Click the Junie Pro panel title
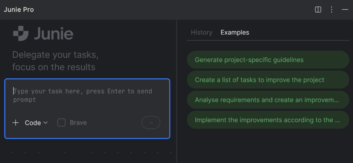 19,10
